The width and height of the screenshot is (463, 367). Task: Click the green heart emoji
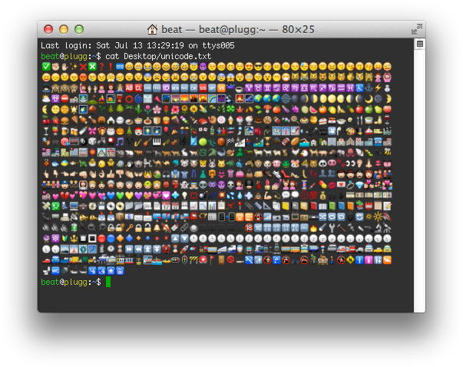click(x=120, y=196)
